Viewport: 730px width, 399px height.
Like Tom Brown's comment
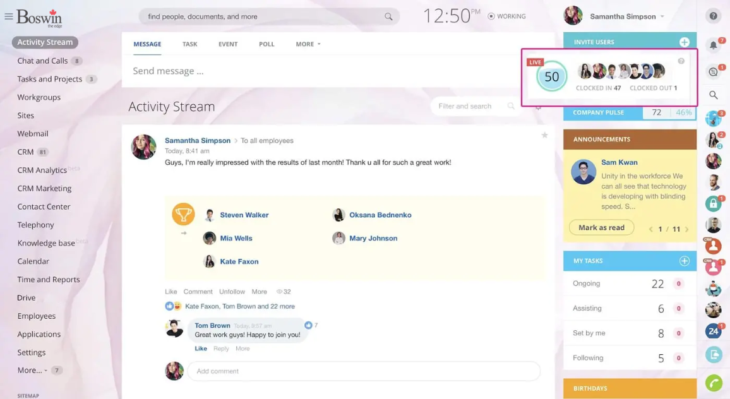201,348
